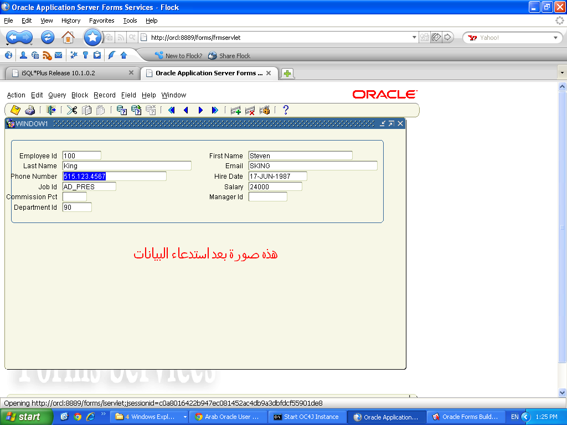
Task: Open the Record menu in Forms
Action: click(105, 95)
